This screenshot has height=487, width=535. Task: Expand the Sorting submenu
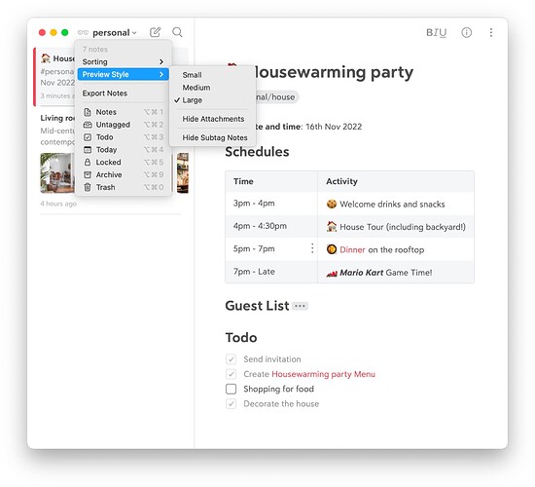[x=123, y=62]
